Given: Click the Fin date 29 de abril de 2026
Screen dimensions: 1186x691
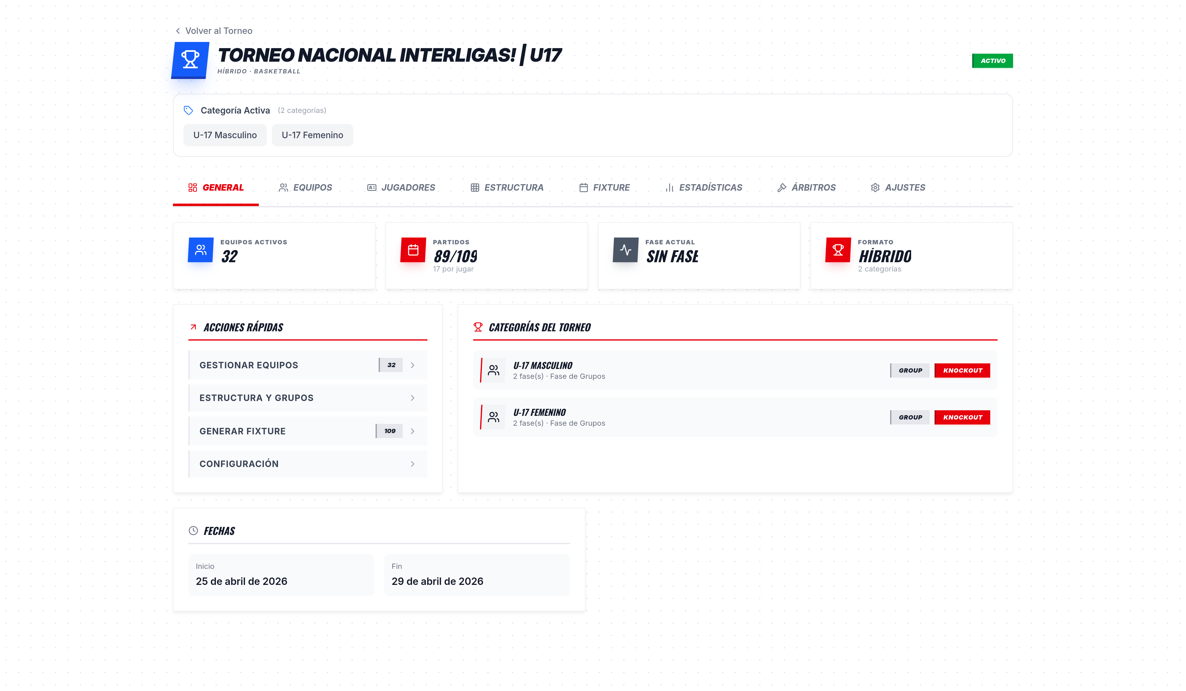Looking at the screenshot, I should tap(437, 581).
